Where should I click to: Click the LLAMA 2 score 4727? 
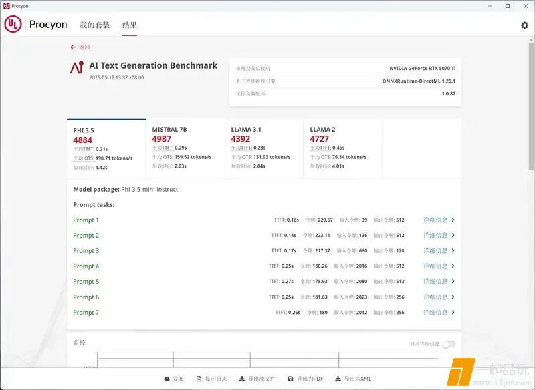tap(320, 139)
